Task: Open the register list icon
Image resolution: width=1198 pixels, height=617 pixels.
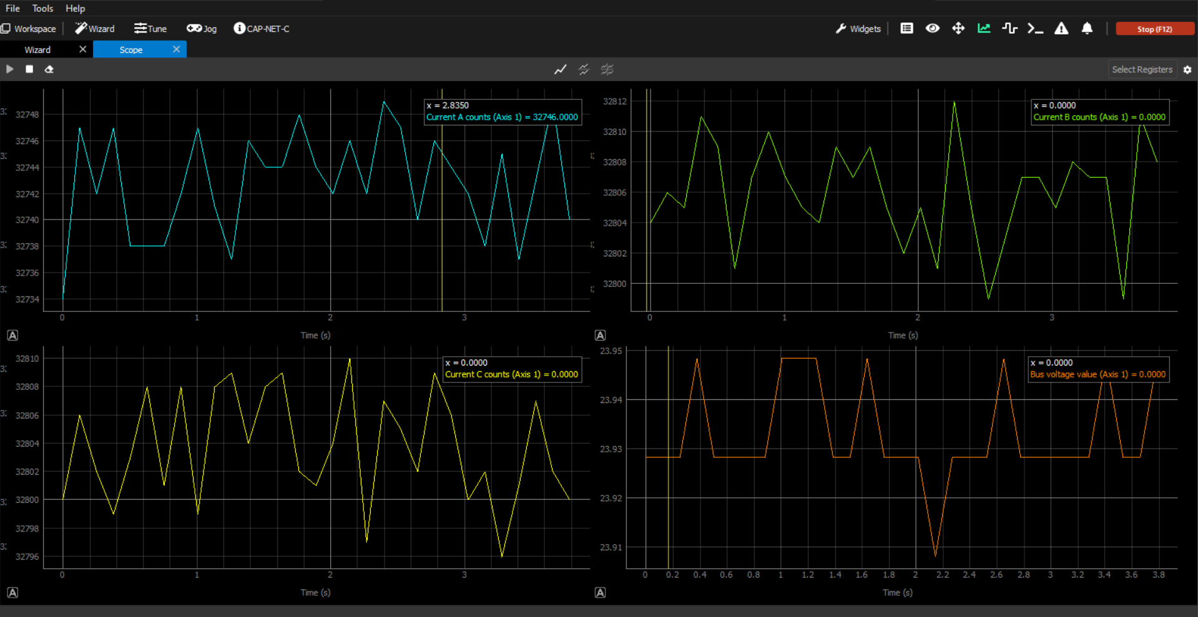Action: point(906,29)
